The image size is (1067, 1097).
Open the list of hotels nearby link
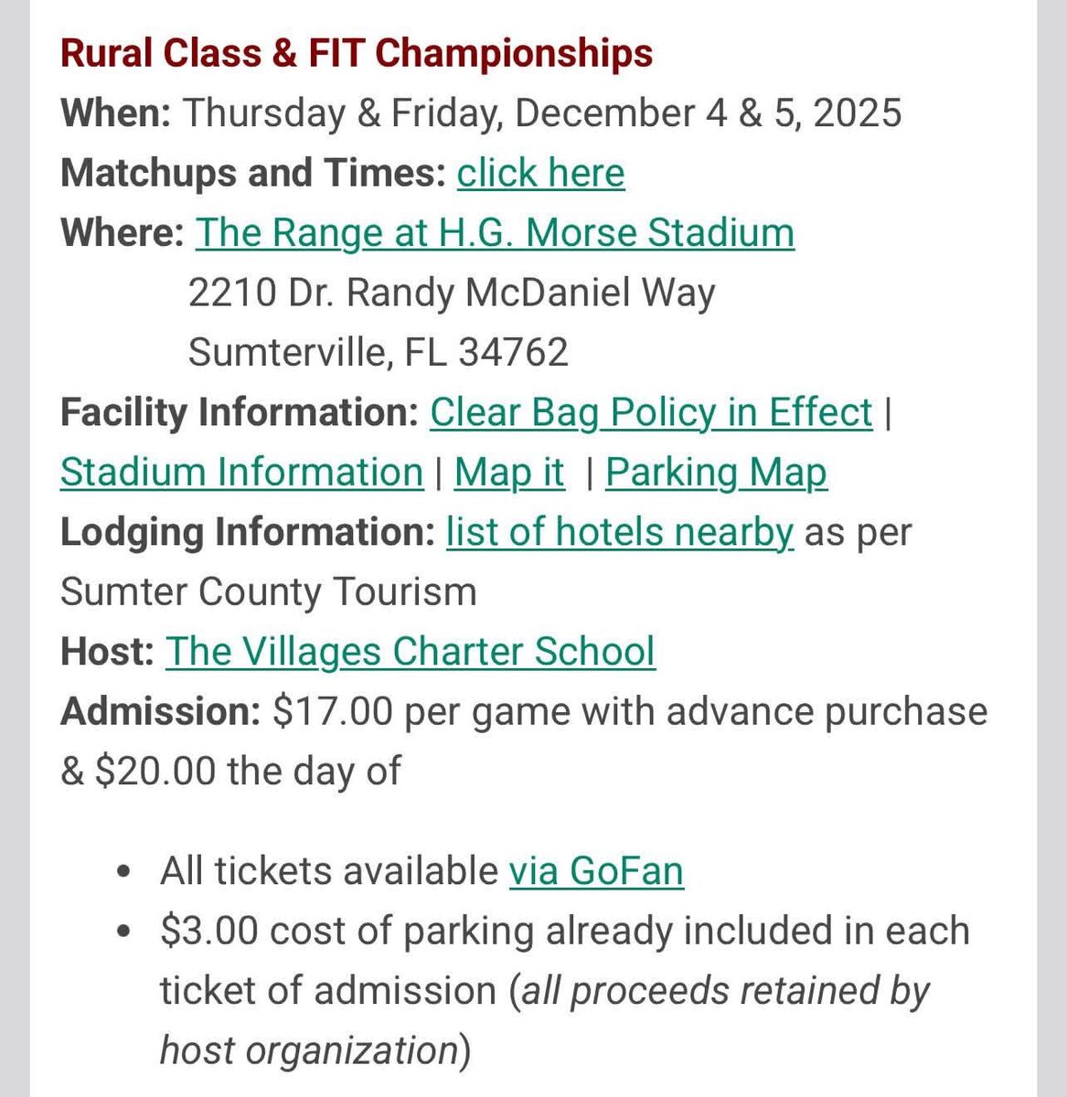pyautogui.click(x=619, y=532)
